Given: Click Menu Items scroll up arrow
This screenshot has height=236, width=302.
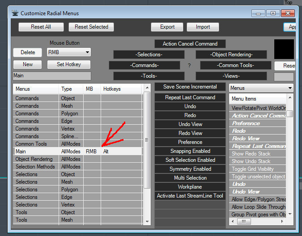Looking at the screenshot, I should (290, 97).
